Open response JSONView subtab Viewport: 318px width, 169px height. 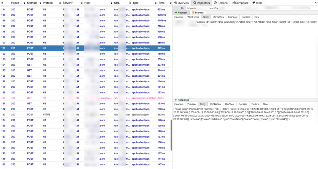click(215, 104)
